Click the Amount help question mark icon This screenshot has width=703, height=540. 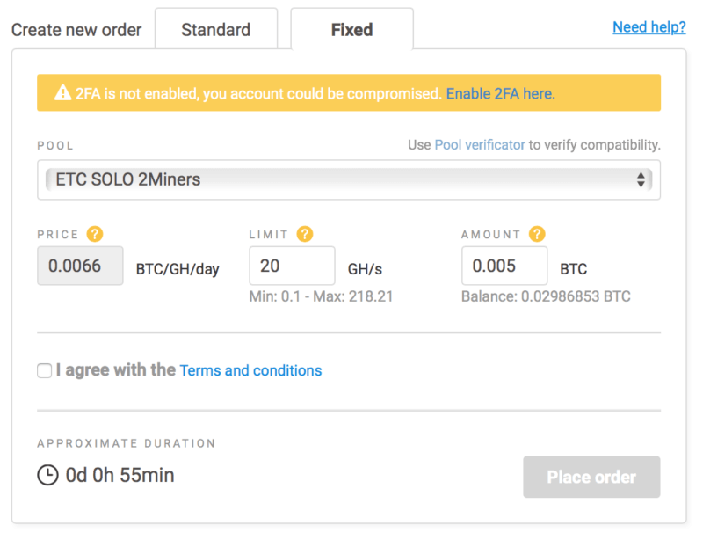click(535, 234)
